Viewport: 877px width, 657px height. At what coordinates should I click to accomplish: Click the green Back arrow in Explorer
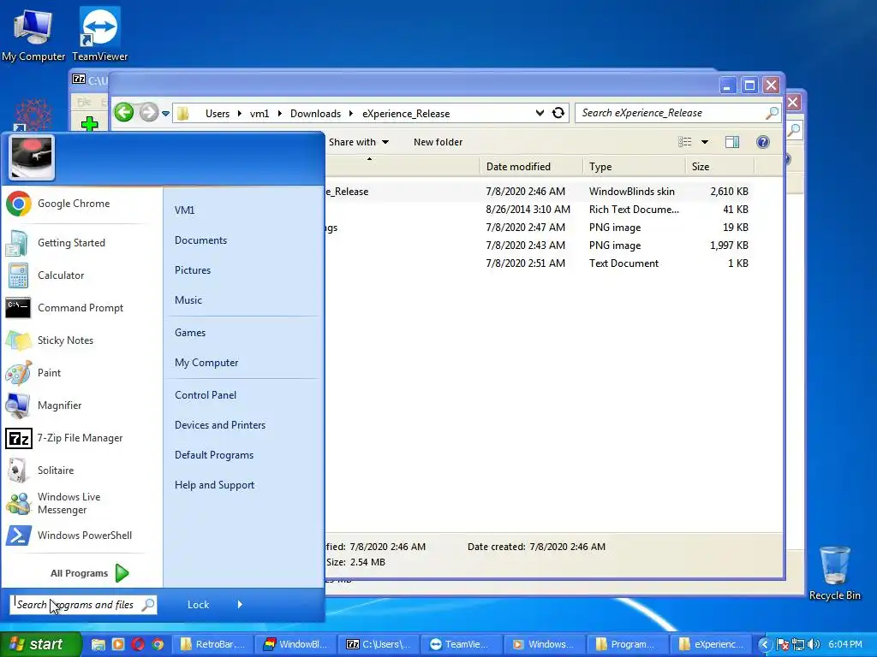coord(124,112)
